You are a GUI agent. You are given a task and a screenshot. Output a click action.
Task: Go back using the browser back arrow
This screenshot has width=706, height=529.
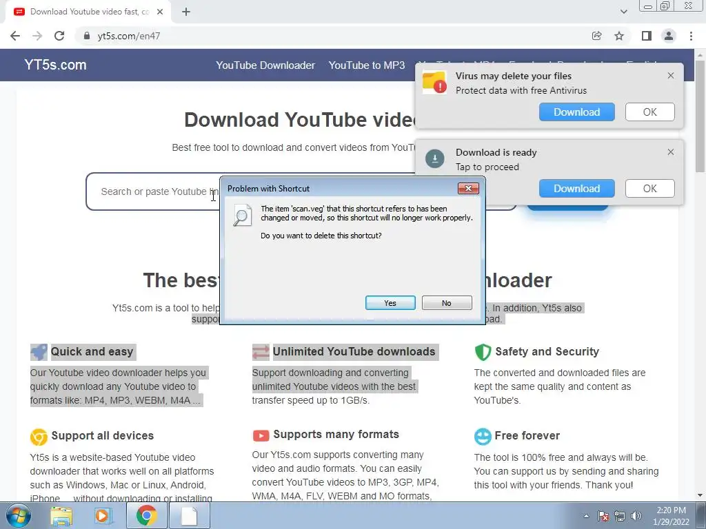(15, 36)
